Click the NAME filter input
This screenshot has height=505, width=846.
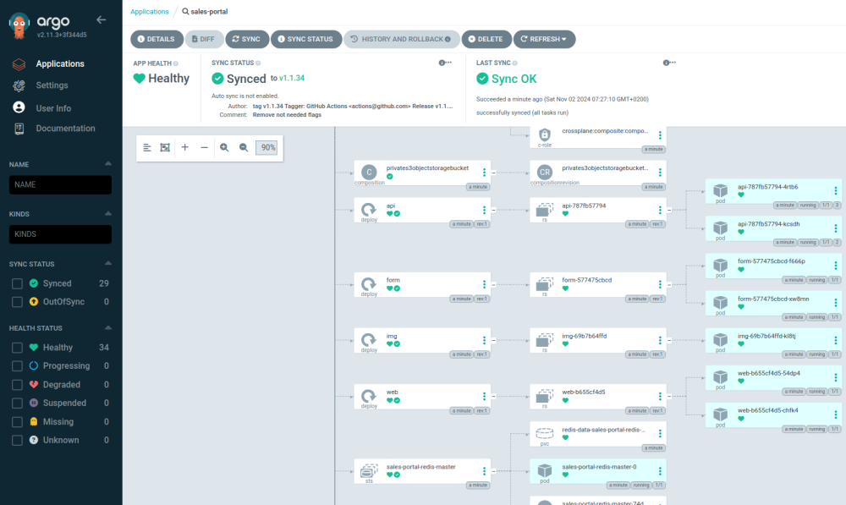tap(60, 184)
